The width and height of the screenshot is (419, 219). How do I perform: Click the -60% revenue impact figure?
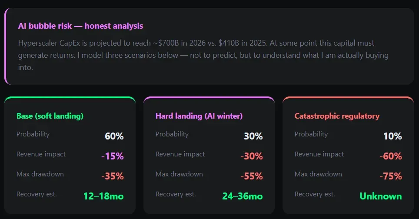click(x=391, y=156)
